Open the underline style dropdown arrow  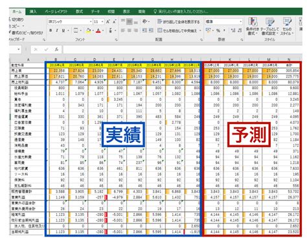point(68,30)
